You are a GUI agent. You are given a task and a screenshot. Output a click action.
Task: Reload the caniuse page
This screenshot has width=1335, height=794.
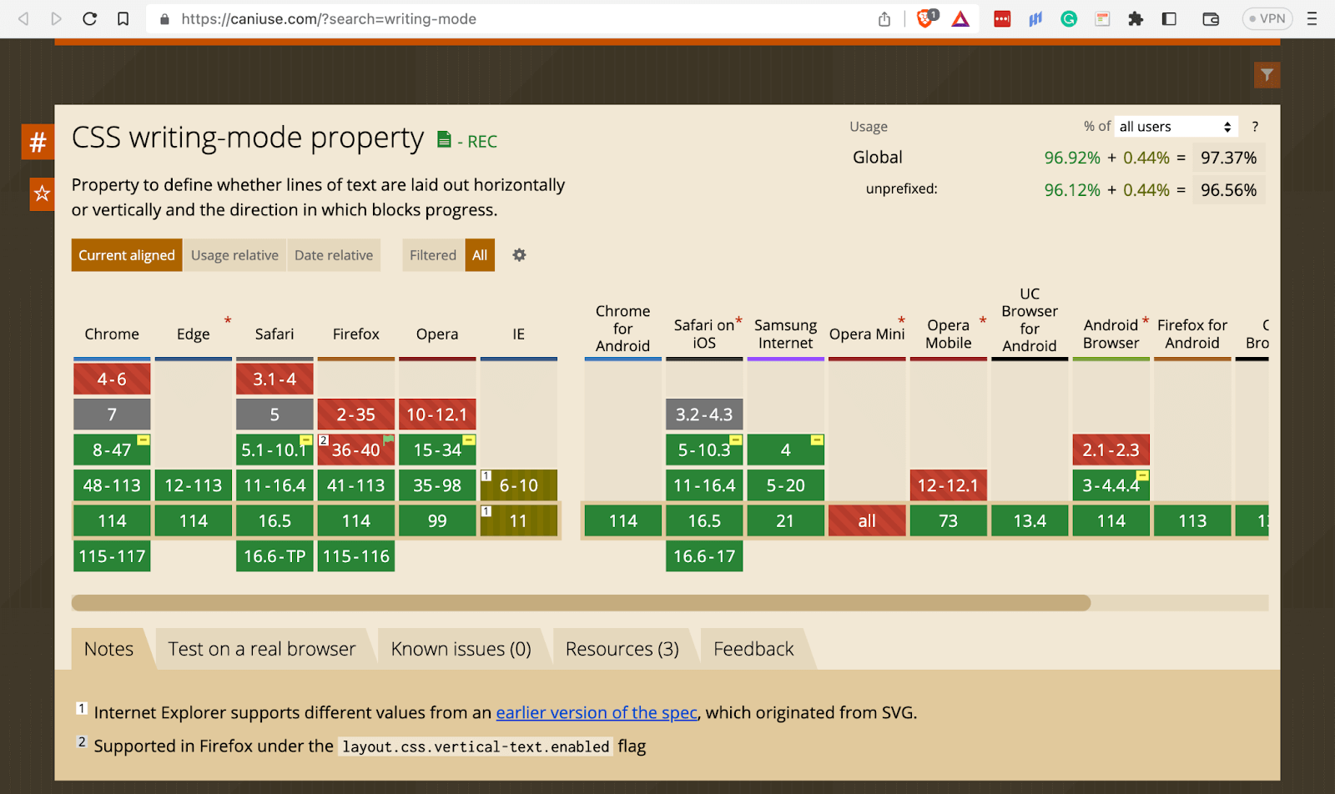(90, 18)
